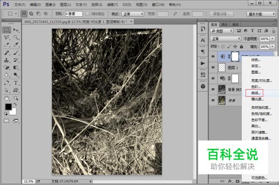
Task: Open the 填充 slider arrow
Action: [273, 47]
